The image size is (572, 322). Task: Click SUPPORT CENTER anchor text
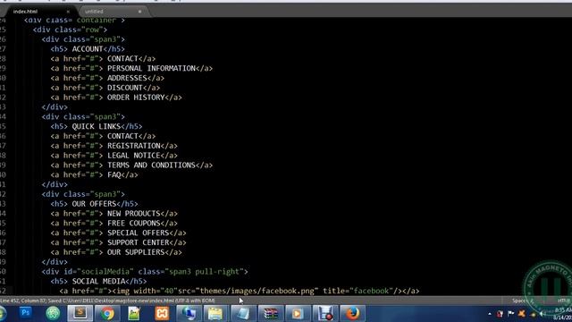(139, 242)
